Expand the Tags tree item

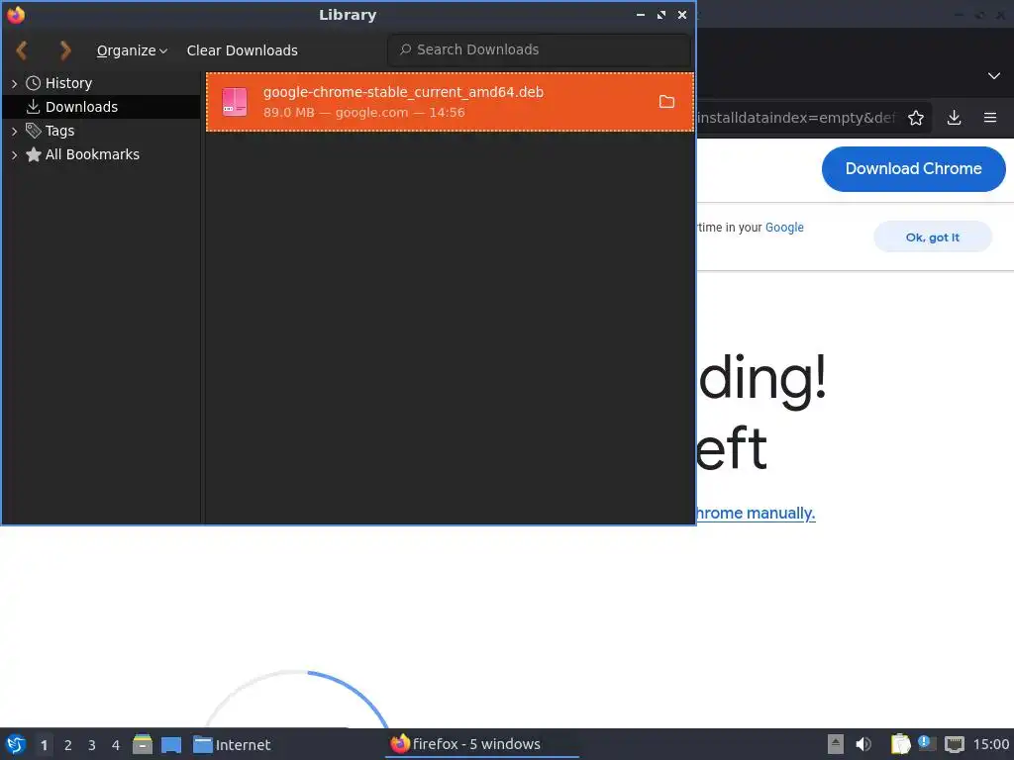pos(14,132)
